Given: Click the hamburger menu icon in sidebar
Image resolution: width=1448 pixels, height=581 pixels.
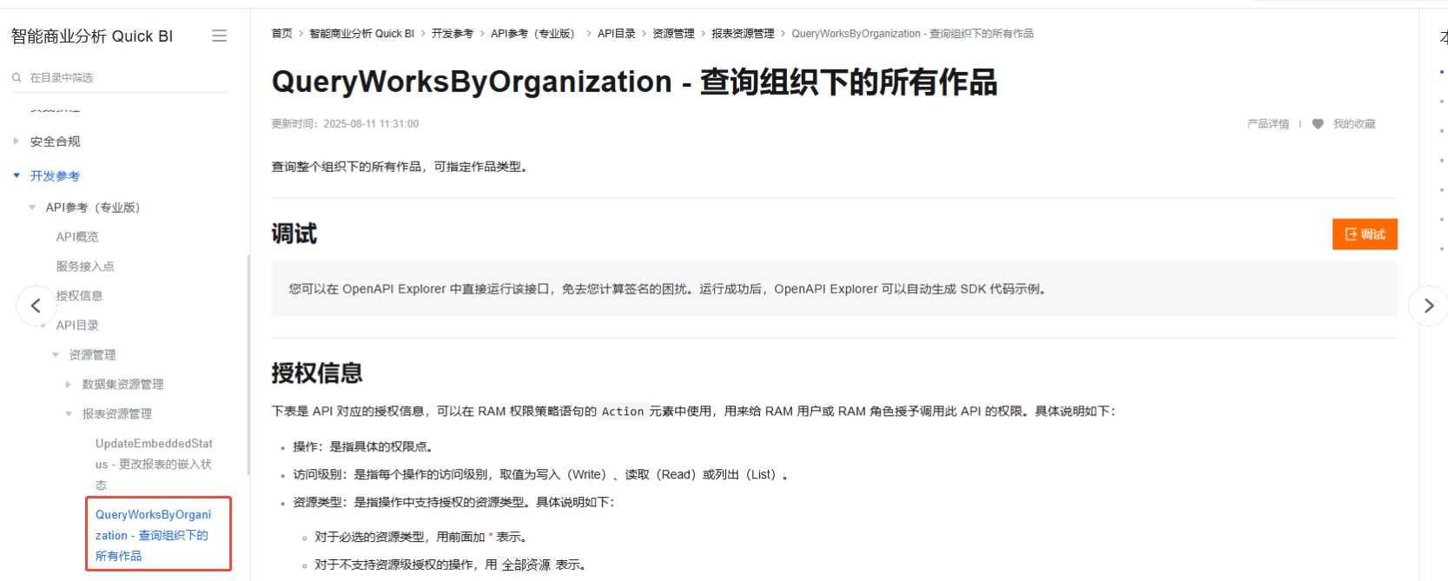Looking at the screenshot, I should 219,36.
